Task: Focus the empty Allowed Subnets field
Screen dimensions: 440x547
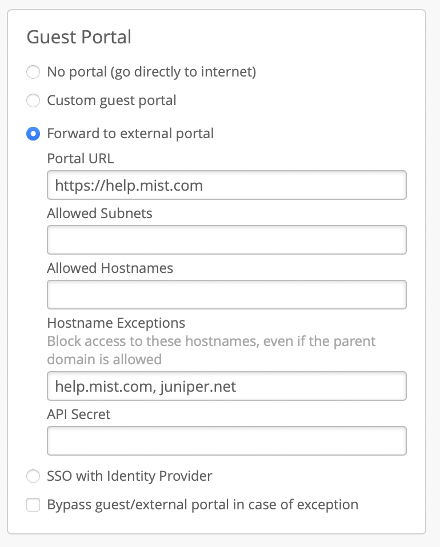Action: pos(226,240)
